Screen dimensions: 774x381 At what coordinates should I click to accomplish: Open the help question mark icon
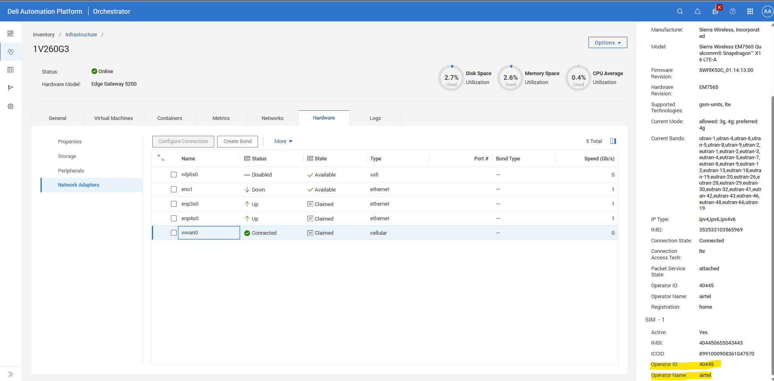pos(733,11)
